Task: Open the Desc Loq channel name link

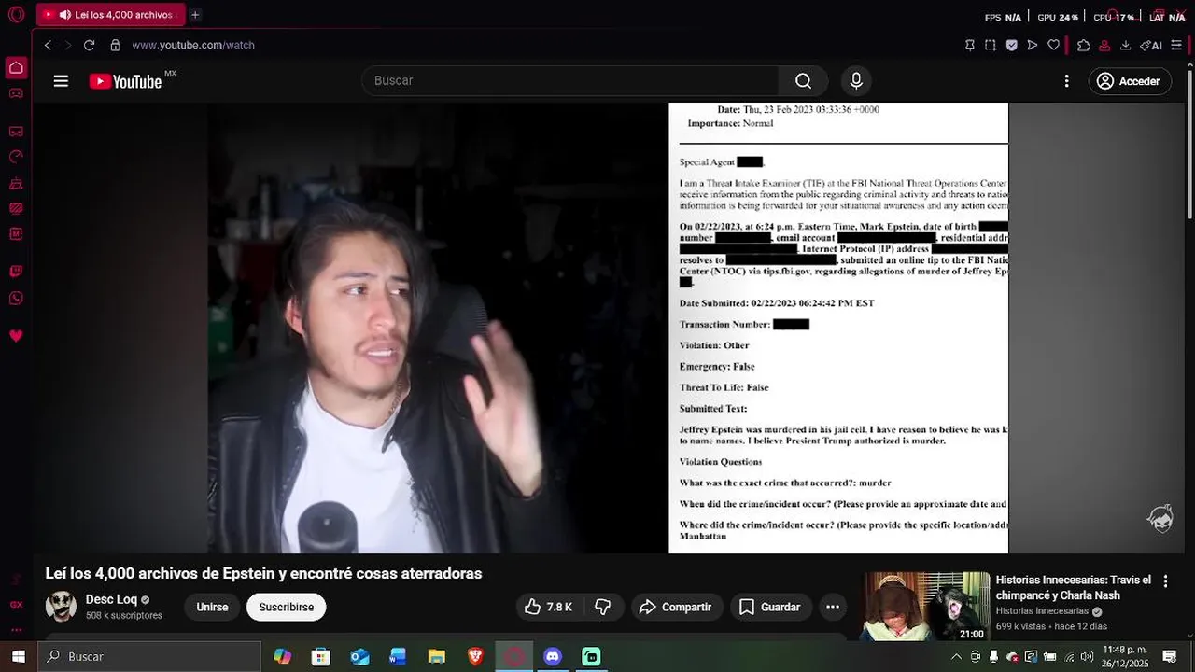Action: pyautogui.click(x=111, y=599)
